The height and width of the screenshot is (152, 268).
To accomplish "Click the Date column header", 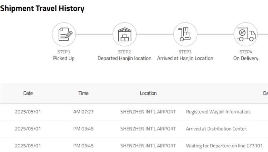I will tap(28, 93).
